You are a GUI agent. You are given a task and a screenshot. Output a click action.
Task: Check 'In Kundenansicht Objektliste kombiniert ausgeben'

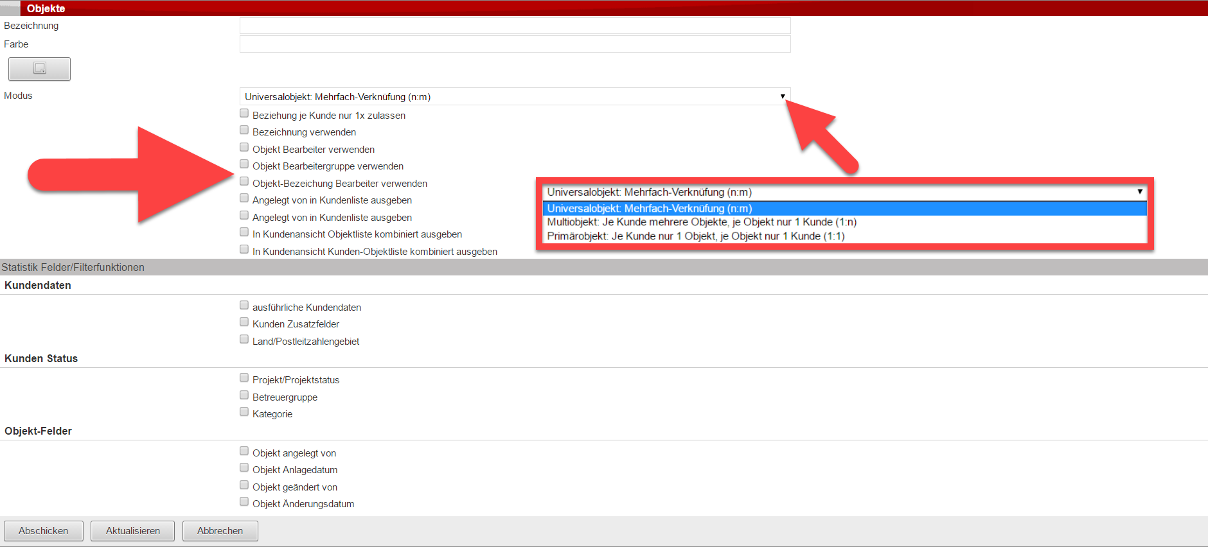pos(244,232)
